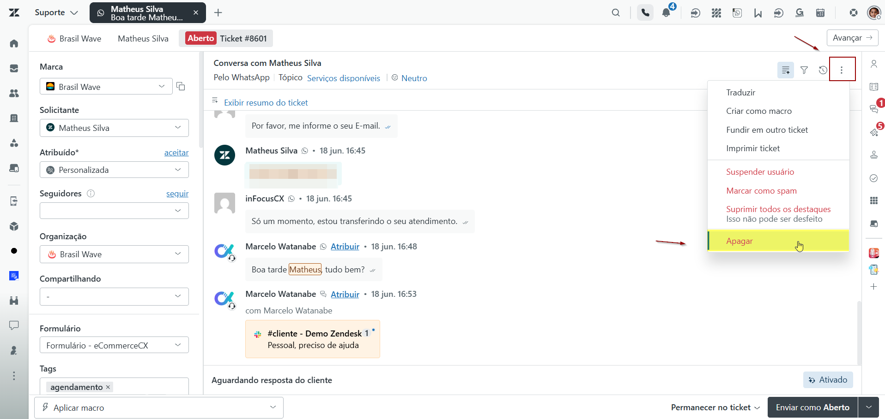The height and width of the screenshot is (419, 885).
Task: Open user context person icon in right sidebar
Action: (873, 64)
